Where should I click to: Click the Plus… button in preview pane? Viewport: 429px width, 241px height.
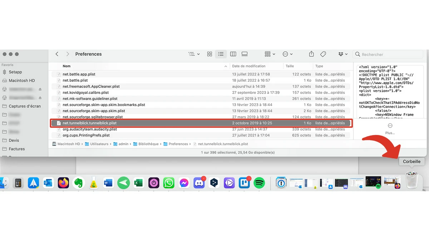click(390, 129)
